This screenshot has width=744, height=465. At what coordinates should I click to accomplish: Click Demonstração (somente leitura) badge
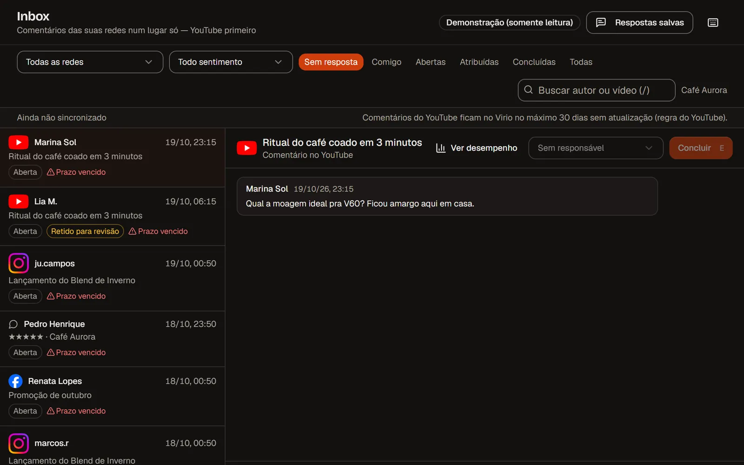coord(509,22)
